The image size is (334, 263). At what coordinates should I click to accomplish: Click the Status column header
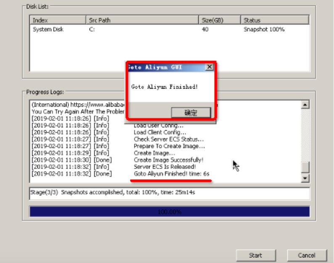point(275,20)
